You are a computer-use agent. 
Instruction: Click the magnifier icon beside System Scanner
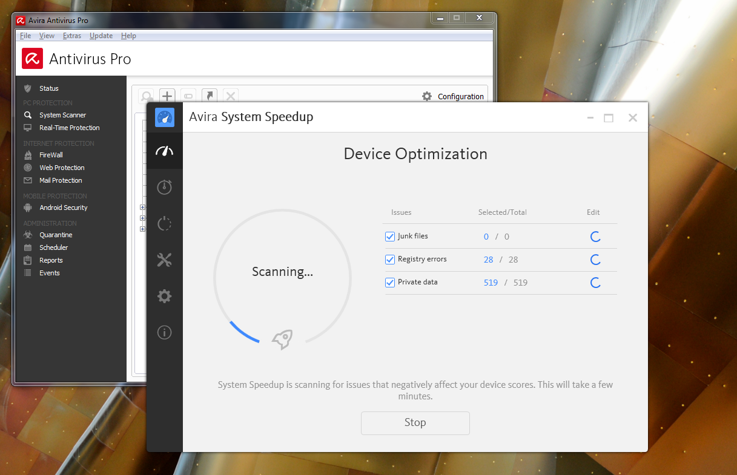[27, 115]
